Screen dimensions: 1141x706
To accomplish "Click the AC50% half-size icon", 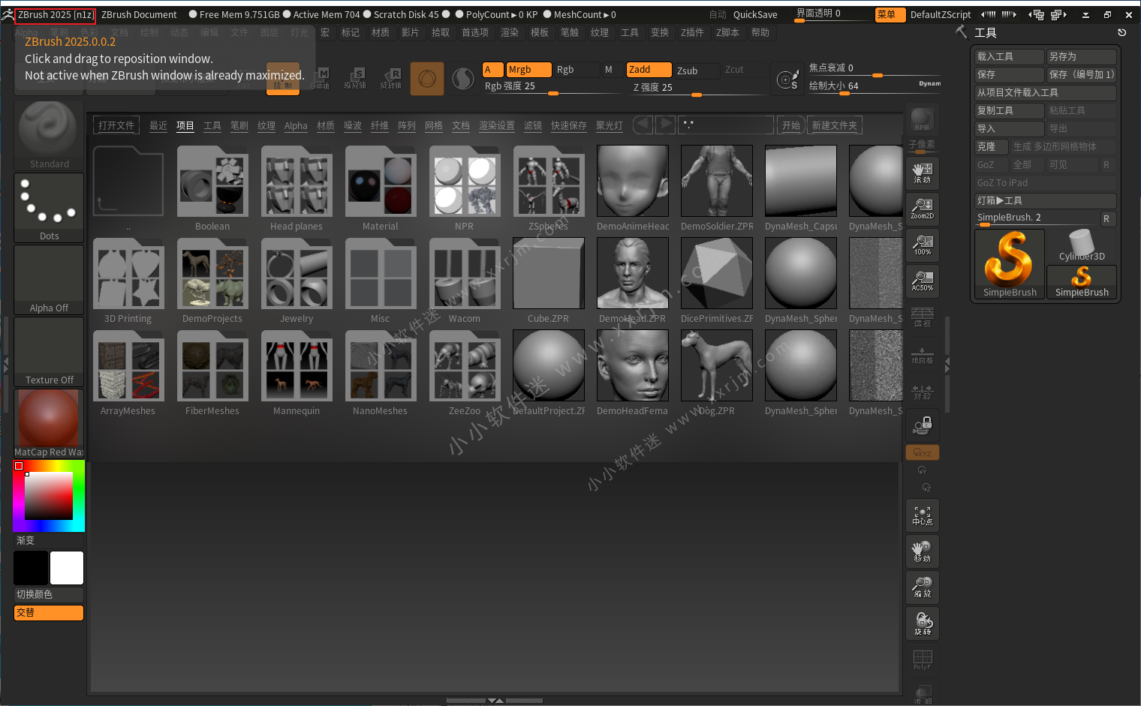I will 922,281.
